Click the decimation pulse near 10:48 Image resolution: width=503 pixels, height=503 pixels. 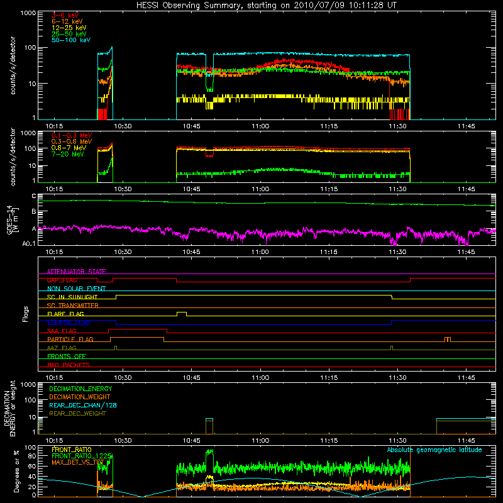point(209,426)
